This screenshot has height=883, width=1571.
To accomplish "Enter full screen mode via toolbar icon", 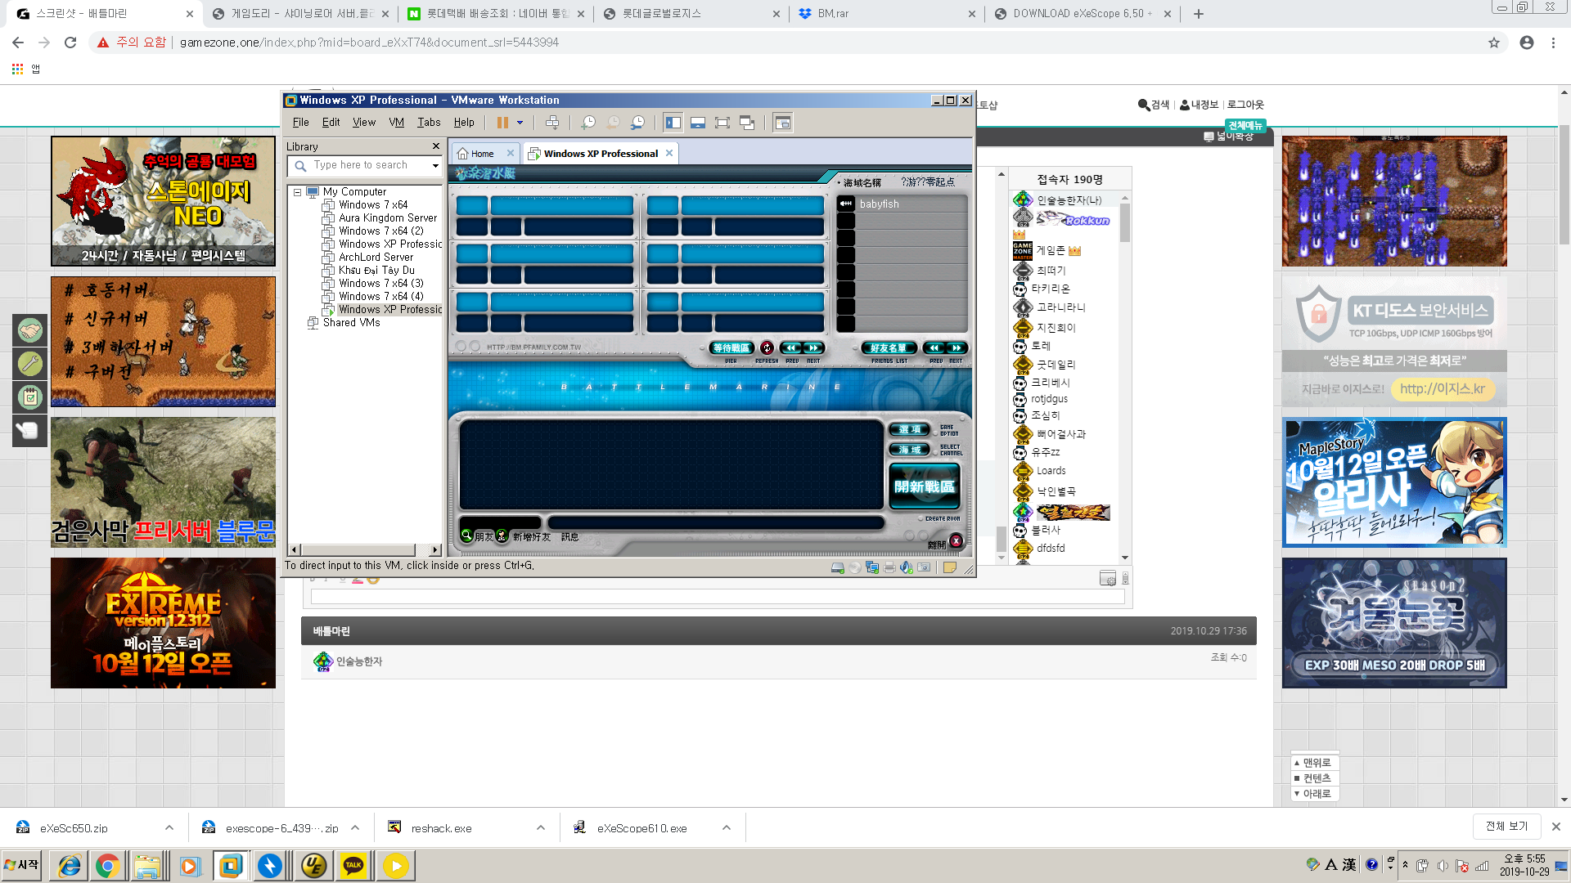I will (722, 123).
